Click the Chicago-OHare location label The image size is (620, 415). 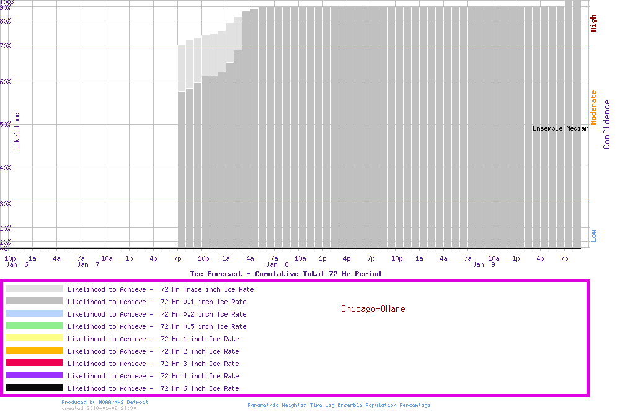point(373,308)
